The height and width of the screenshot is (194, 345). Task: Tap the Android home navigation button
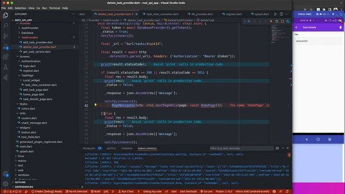(318, 140)
